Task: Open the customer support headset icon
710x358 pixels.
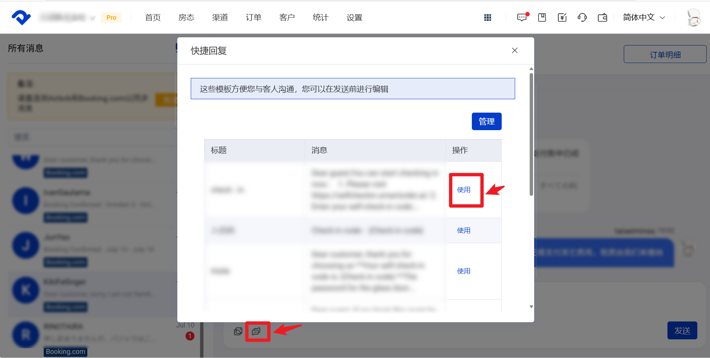Action: click(582, 18)
